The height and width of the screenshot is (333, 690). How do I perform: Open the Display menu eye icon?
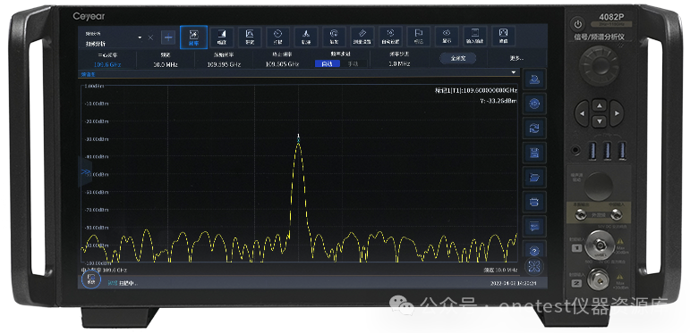447,37
